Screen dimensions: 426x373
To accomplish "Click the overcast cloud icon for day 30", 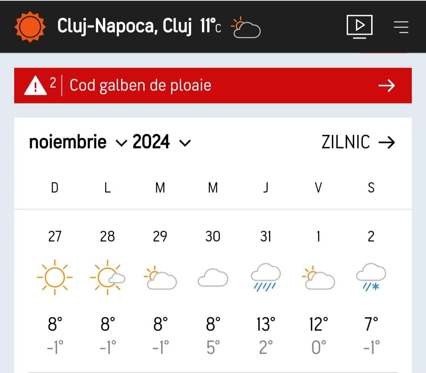I will click(213, 278).
